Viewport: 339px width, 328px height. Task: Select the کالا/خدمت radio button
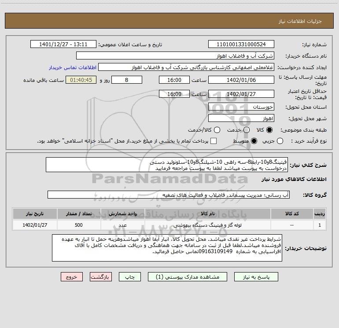(x=217, y=130)
